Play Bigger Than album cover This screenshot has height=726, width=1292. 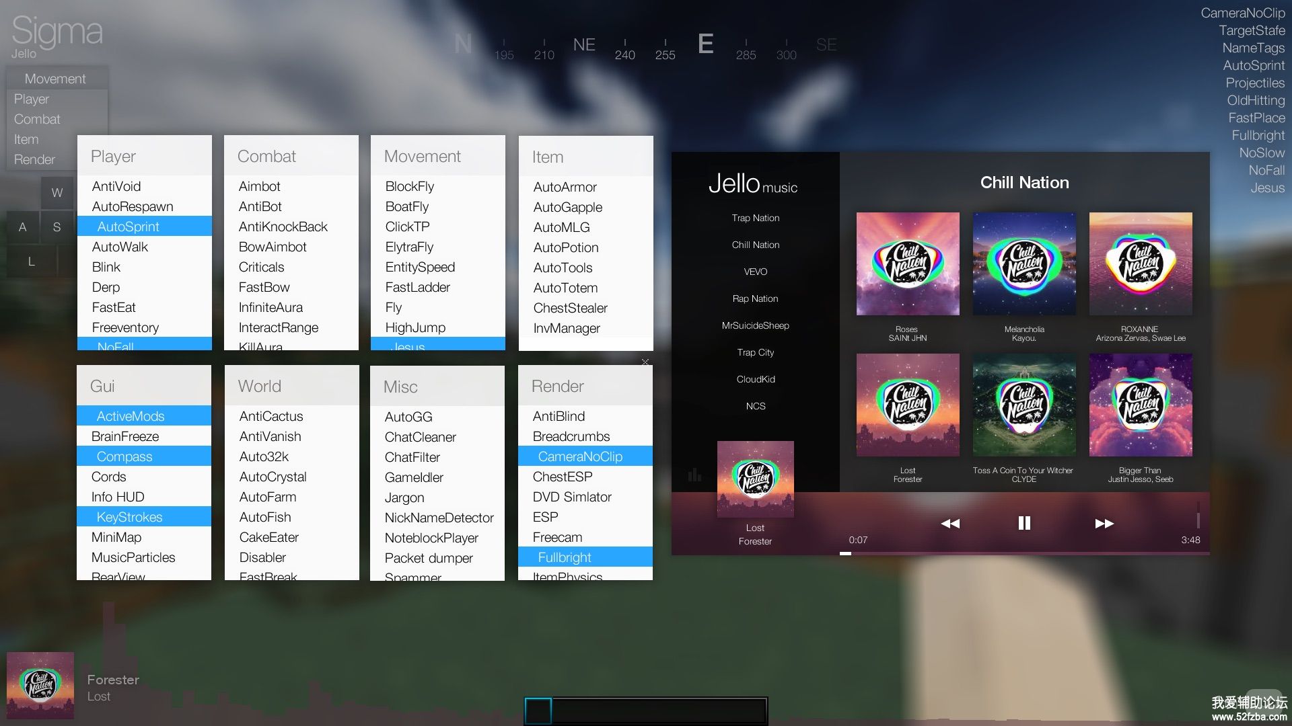click(x=1140, y=405)
